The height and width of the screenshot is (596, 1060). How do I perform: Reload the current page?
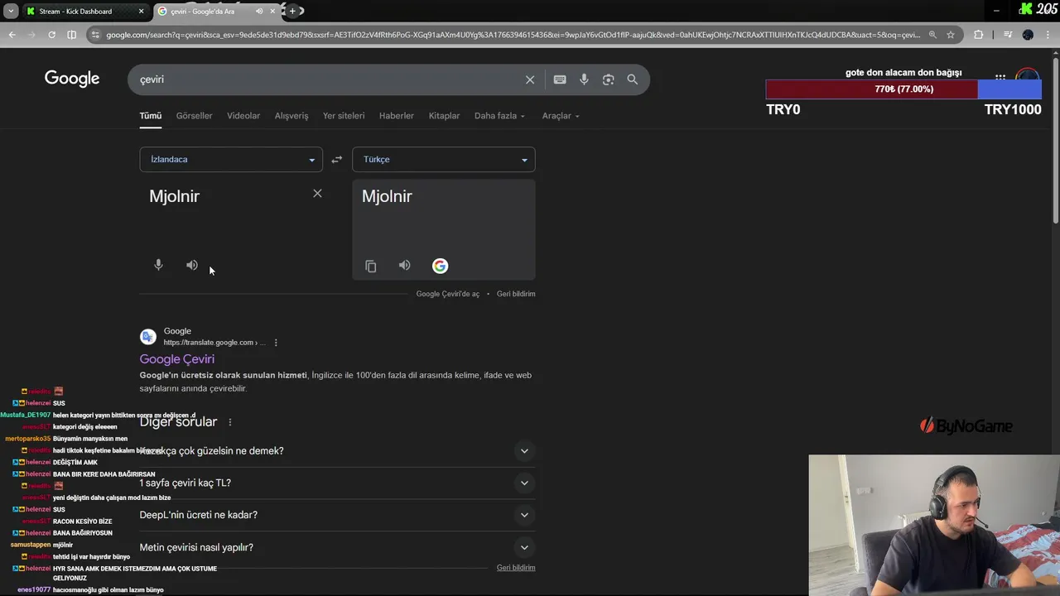pos(51,35)
